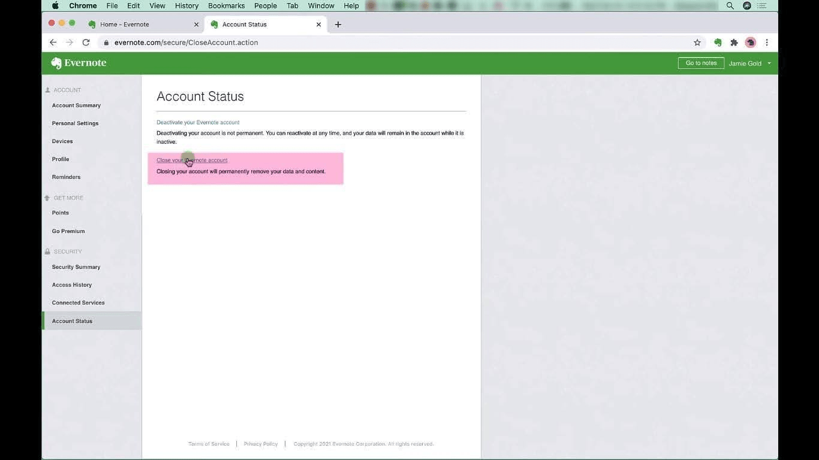Click the padlock icon in address bar
The height and width of the screenshot is (460, 819).
[x=106, y=43]
